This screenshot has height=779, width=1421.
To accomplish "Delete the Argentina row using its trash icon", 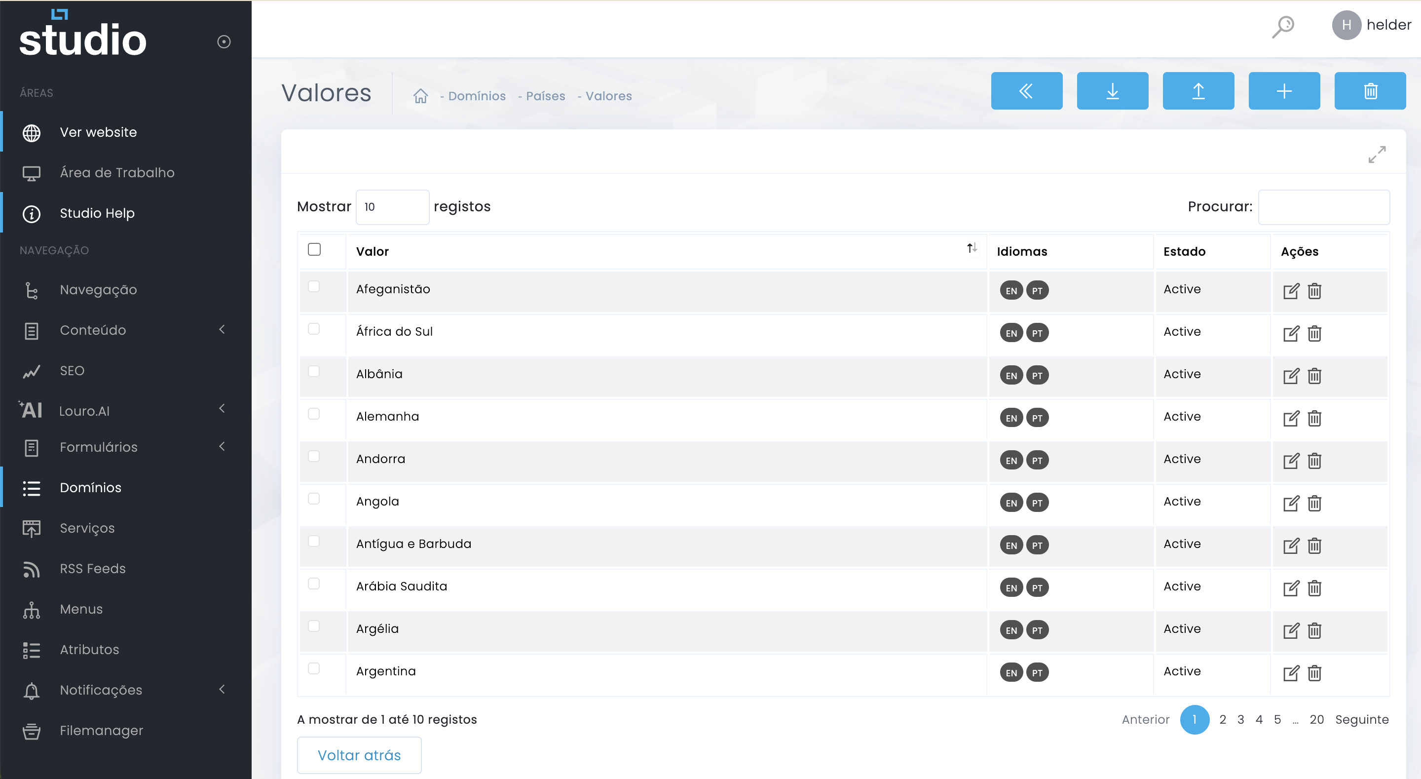I will click(1314, 673).
